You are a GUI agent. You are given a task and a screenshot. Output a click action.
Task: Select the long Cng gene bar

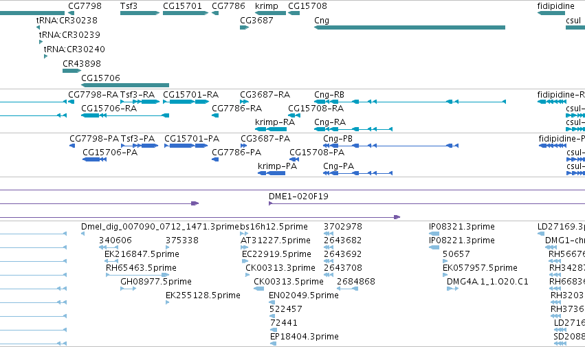410,27
